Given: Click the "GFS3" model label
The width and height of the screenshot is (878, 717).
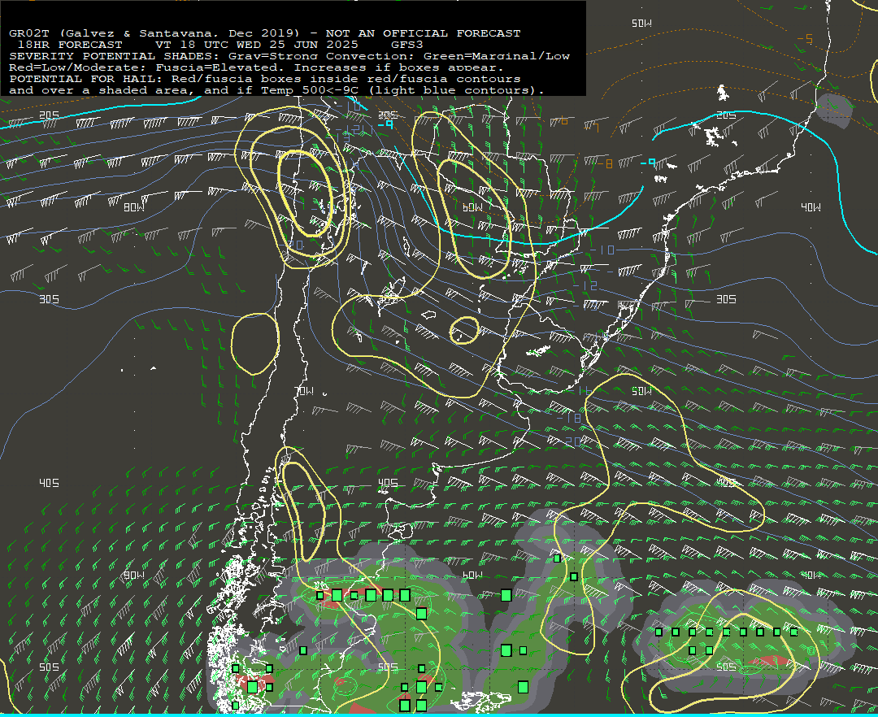Looking at the screenshot, I should pyautogui.click(x=407, y=45).
